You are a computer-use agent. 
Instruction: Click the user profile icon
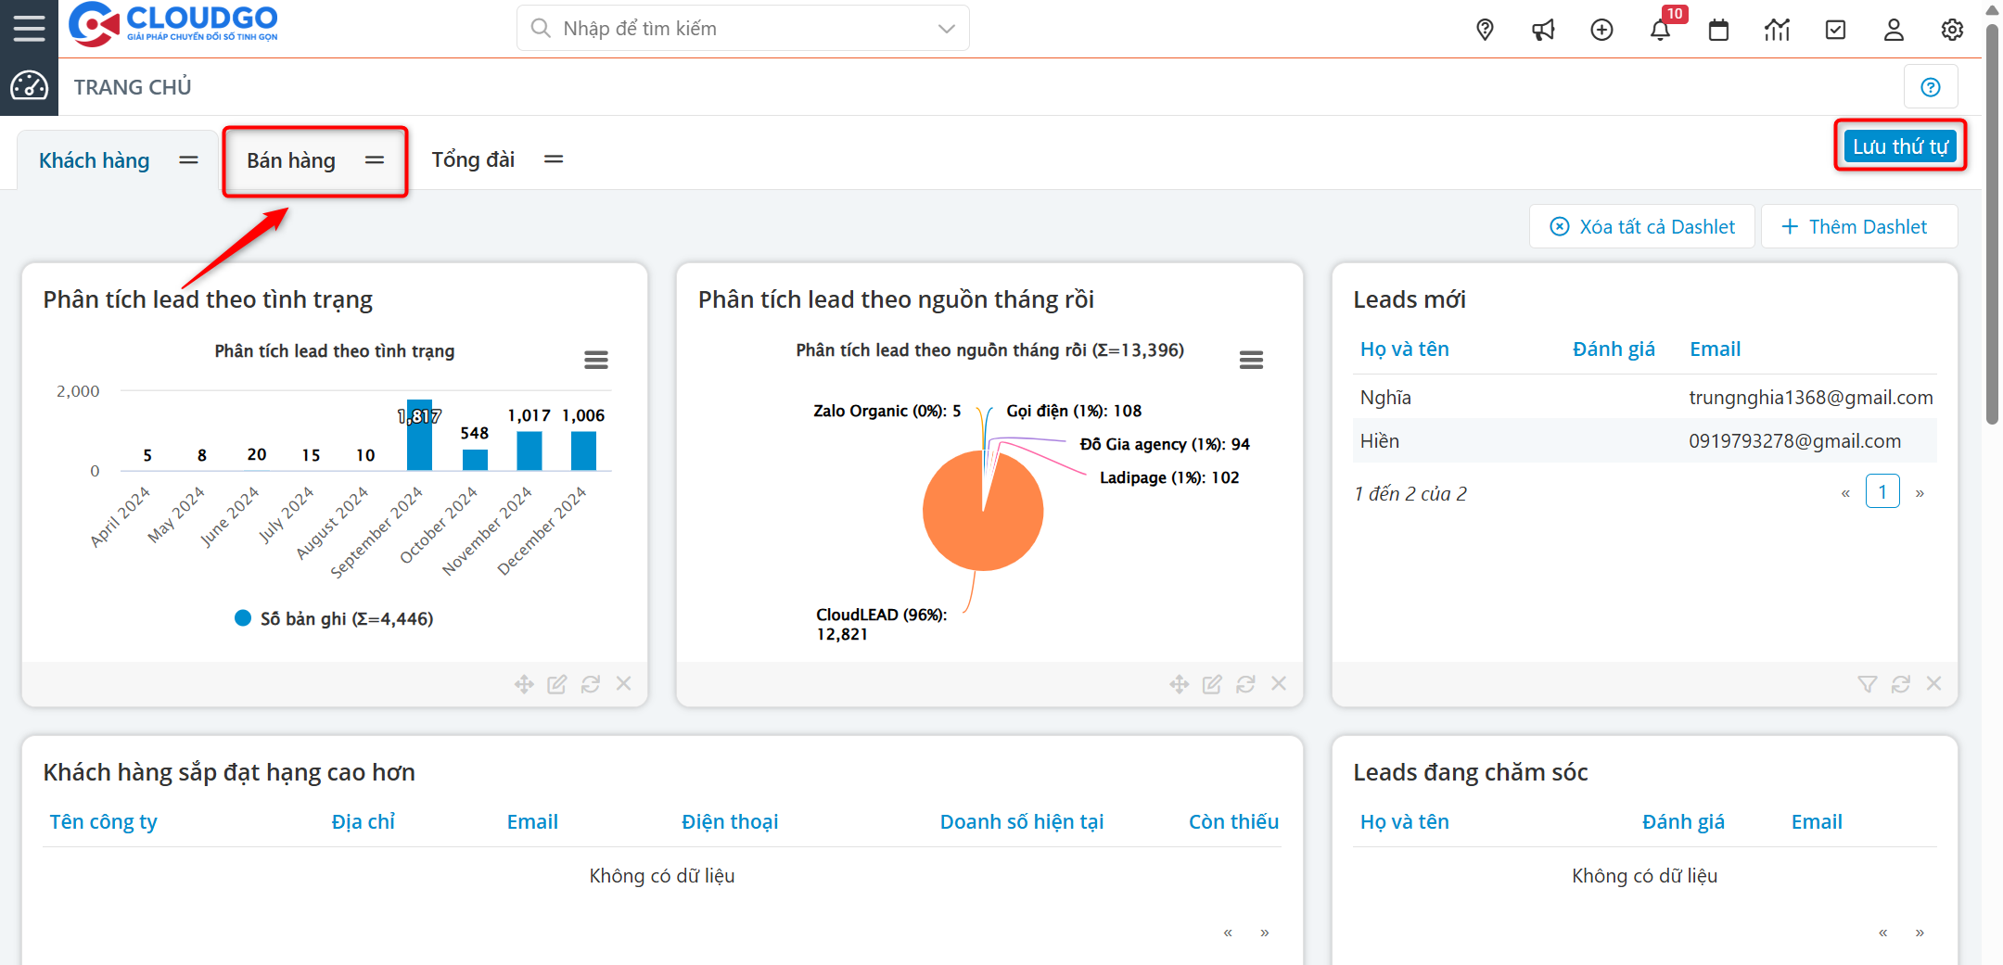click(x=1894, y=30)
